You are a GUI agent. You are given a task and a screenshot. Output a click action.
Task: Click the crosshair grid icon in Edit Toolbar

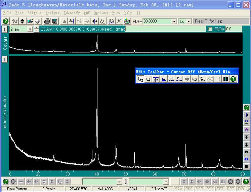tap(225, 79)
